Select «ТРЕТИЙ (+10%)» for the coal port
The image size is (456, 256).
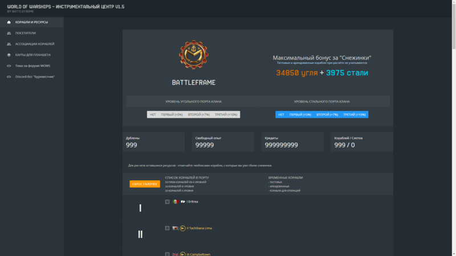[x=226, y=115]
